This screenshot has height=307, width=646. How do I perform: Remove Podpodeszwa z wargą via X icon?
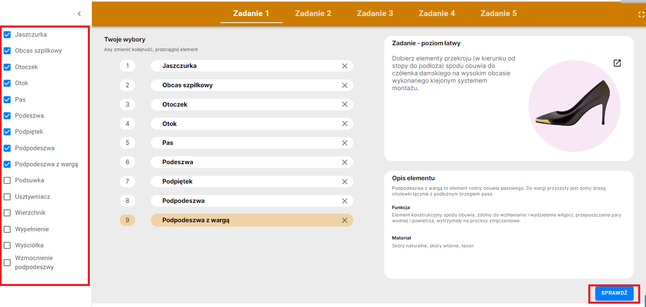(345, 220)
